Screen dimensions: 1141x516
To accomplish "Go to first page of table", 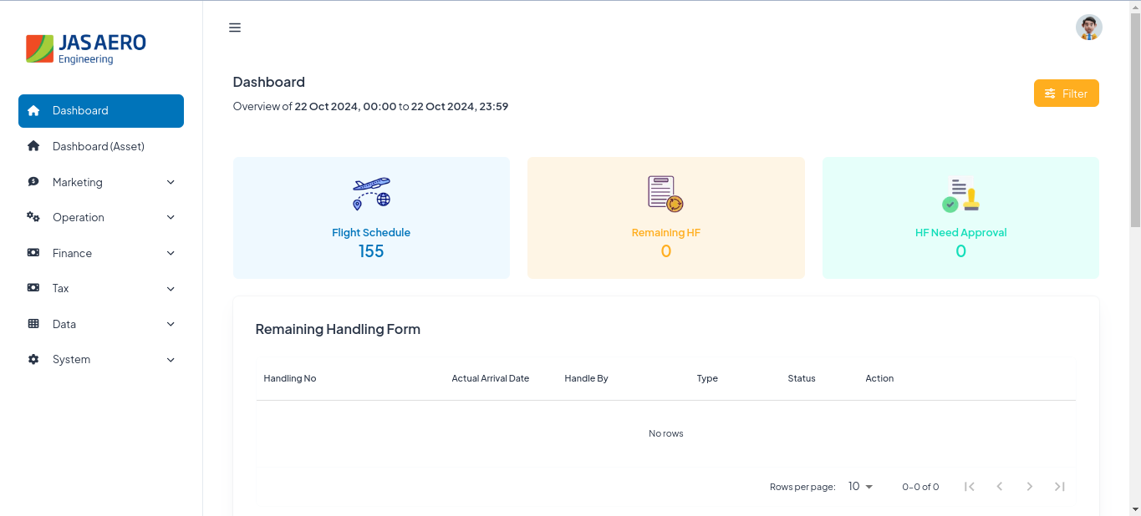I will (x=970, y=486).
